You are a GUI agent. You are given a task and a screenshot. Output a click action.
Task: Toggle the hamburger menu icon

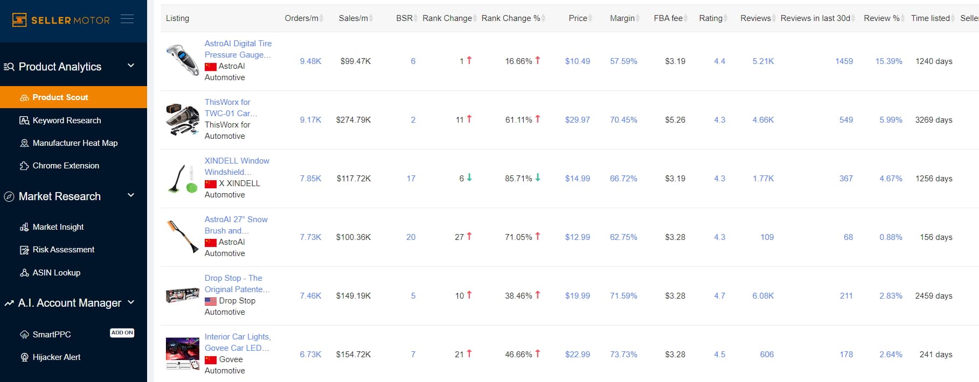pos(127,19)
